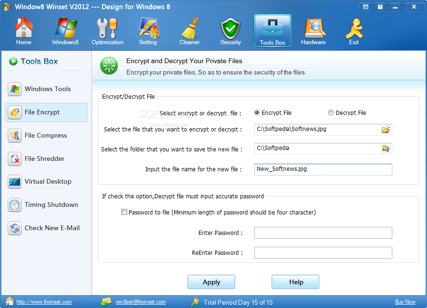Image resolution: width=427 pixels, height=308 pixels.
Task: Browse for the destination folder icon
Action: click(x=386, y=149)
